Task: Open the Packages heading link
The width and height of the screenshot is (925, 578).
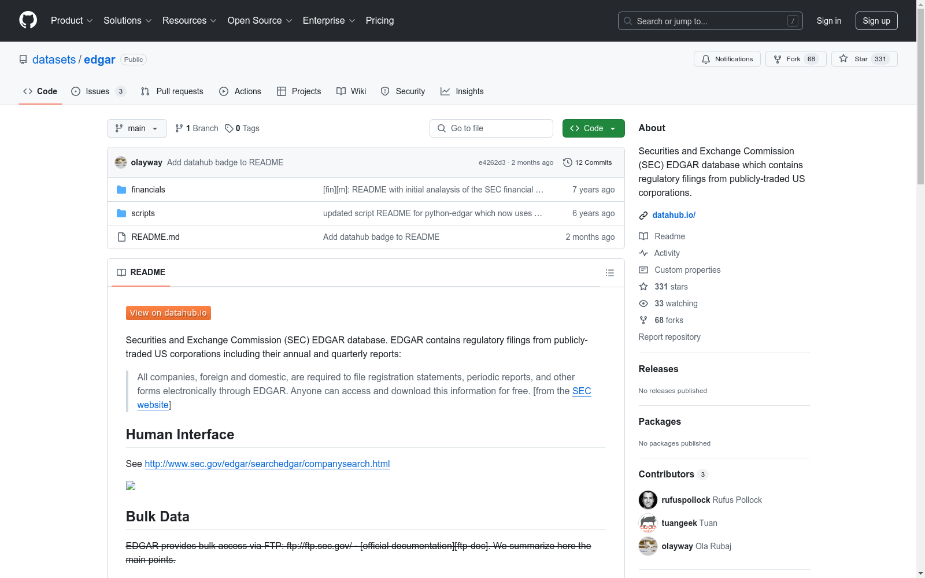Action: pyautogui.click(x=660, y=421)
